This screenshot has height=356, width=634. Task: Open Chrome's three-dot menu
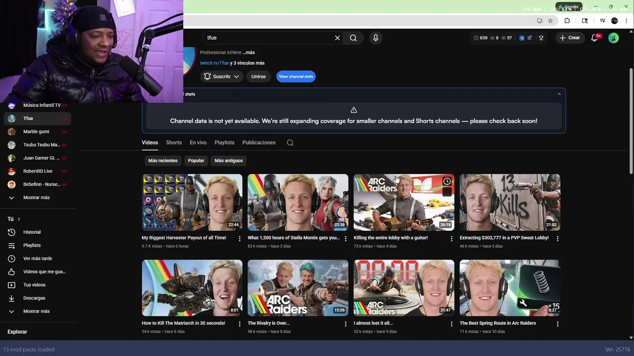coord(626,21)
